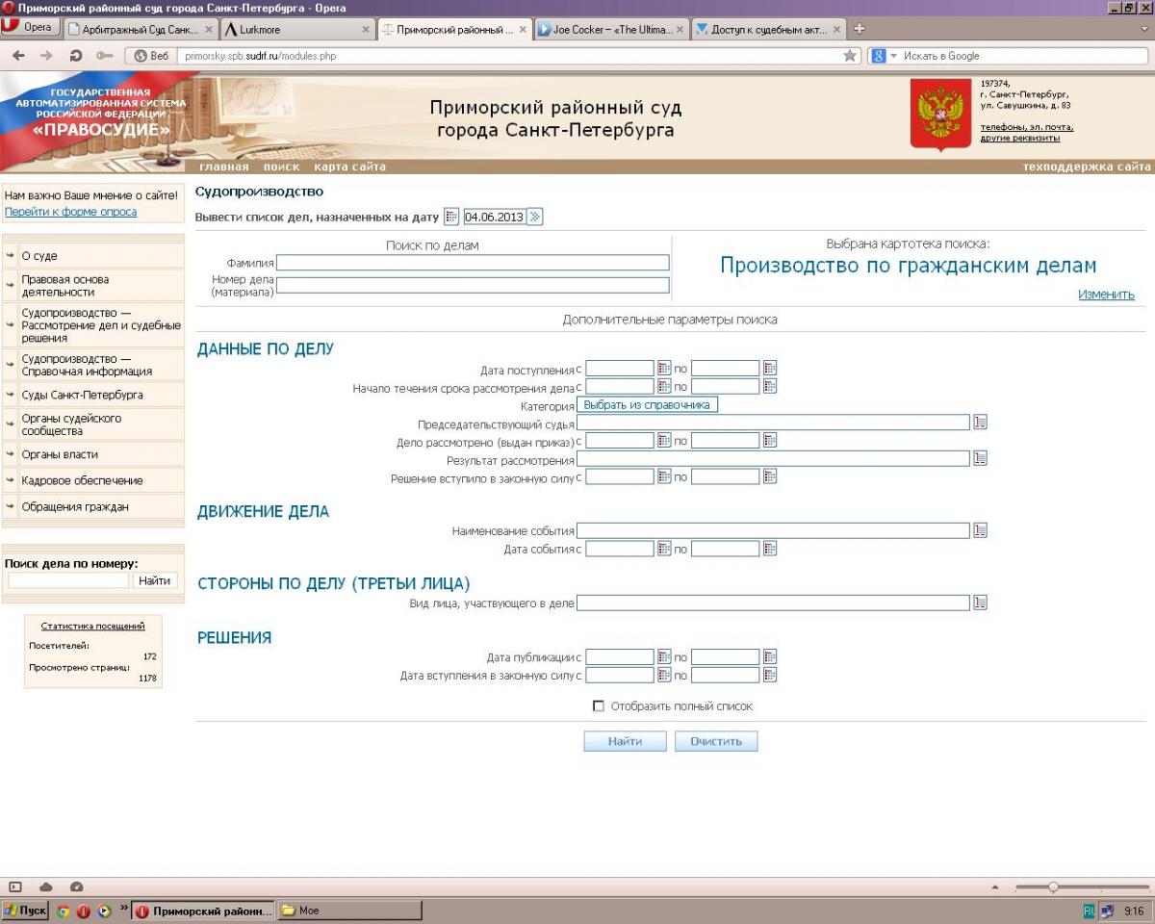The width and height of the screenshot is (1155, 924).
Task: Click into the Фамилия input field
Action: [x=472, y=263]
